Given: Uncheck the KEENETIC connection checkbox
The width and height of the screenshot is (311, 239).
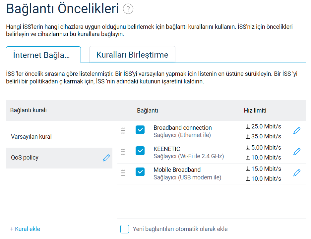Looking at the screenshot, I should click(140, 151).
